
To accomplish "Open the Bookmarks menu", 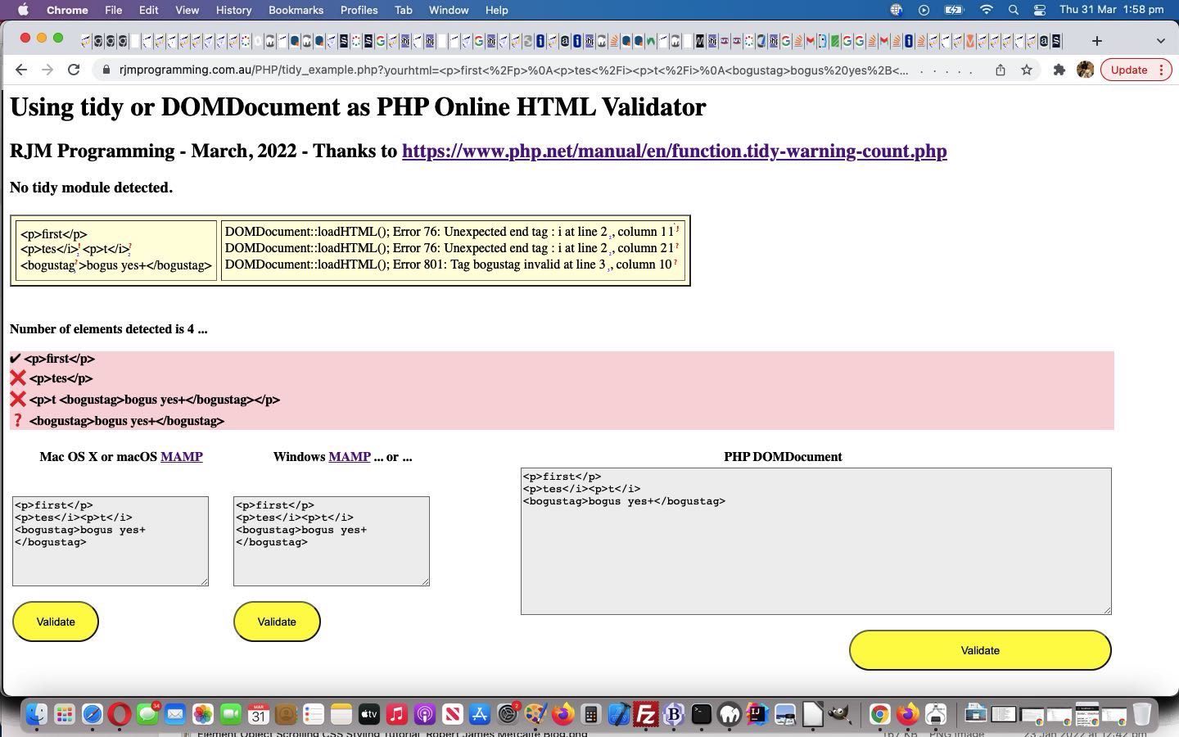I will pos(296,10).
